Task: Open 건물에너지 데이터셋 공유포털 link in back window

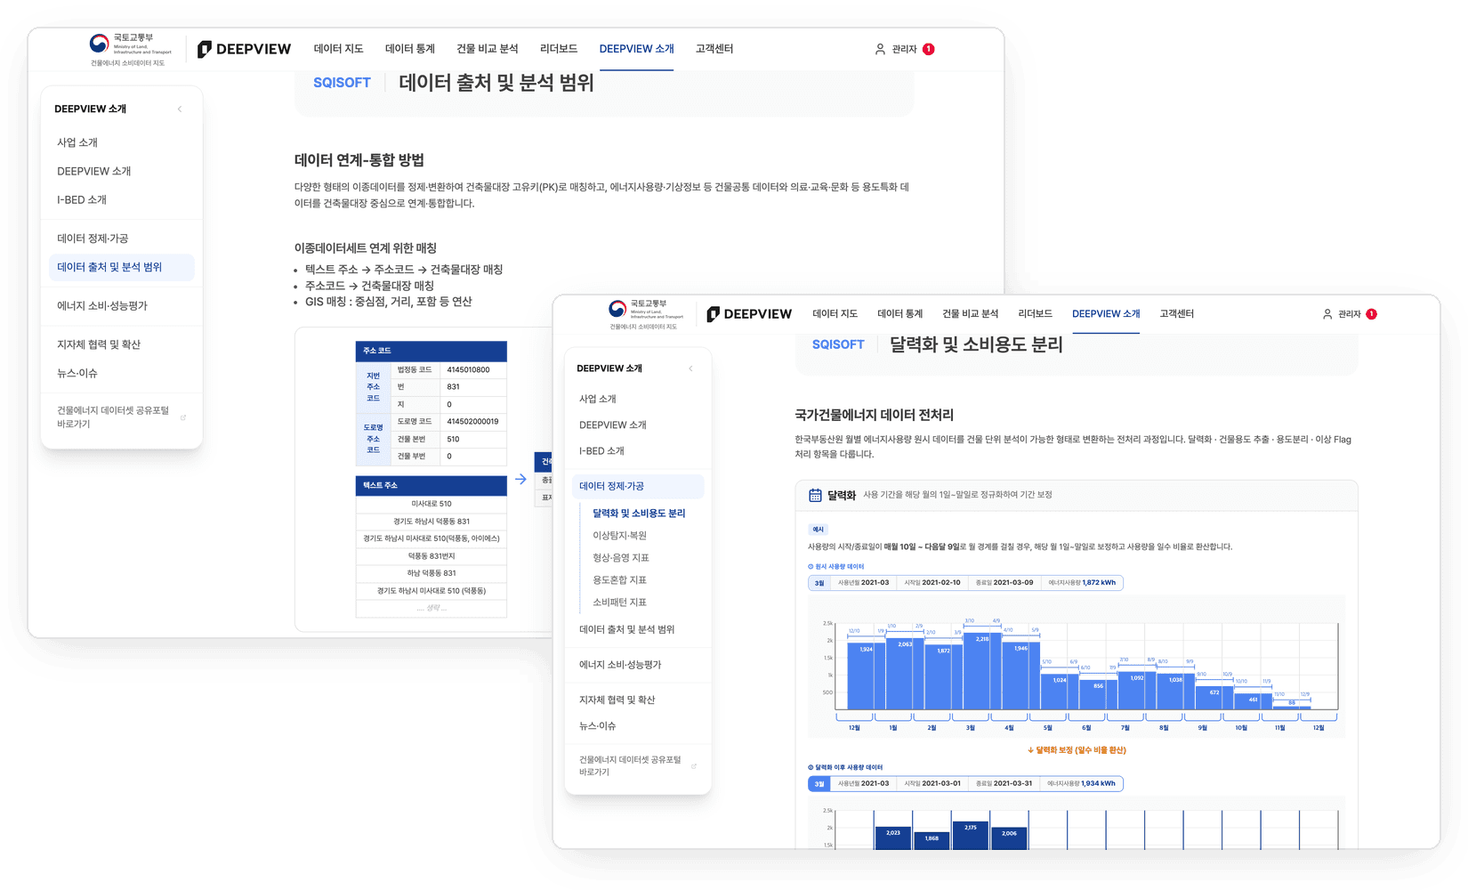Action: click(113, 417)
